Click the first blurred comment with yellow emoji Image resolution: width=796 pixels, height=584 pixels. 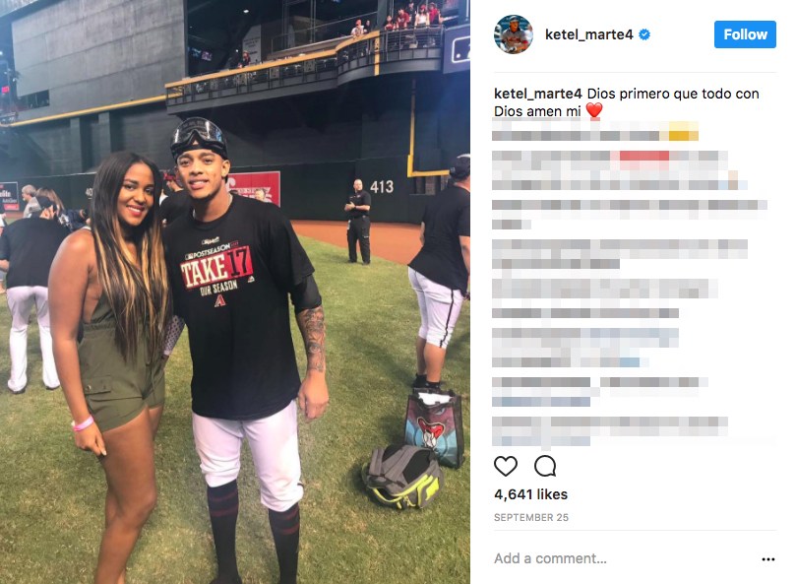pyautogui.click(x=595, y=131)
